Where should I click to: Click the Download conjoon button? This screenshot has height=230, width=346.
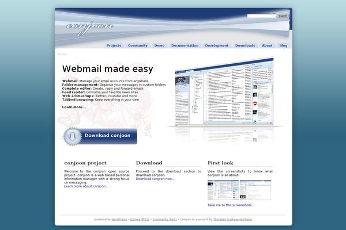click(100, 136)
